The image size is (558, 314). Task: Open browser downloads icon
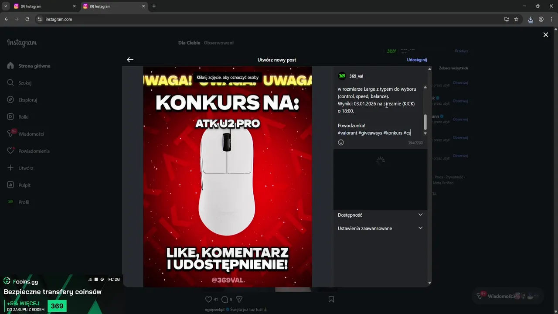coord(531,19)
